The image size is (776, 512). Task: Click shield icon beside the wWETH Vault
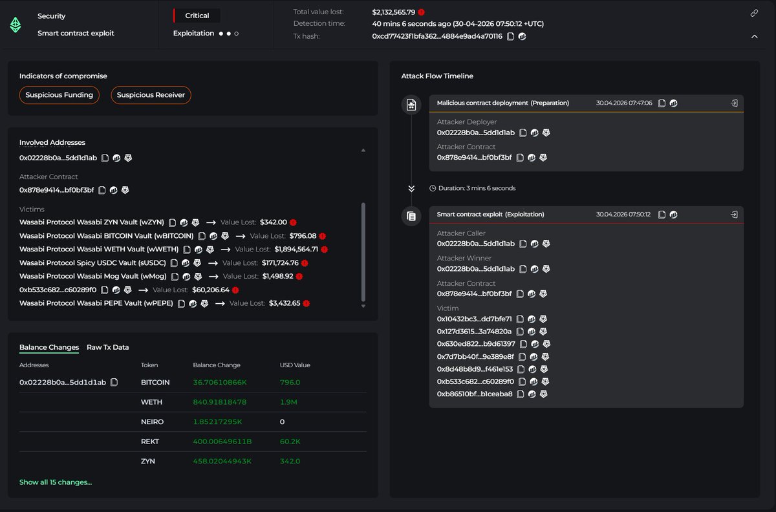pyautogui.click(x=210, y=249)
